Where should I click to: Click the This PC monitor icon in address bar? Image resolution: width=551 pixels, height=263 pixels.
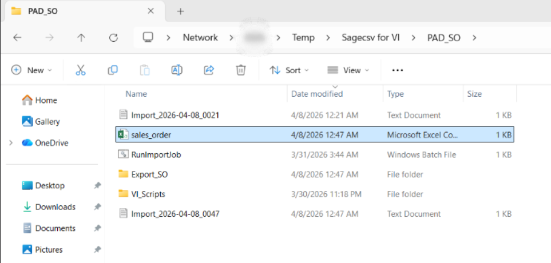[148, 37]
